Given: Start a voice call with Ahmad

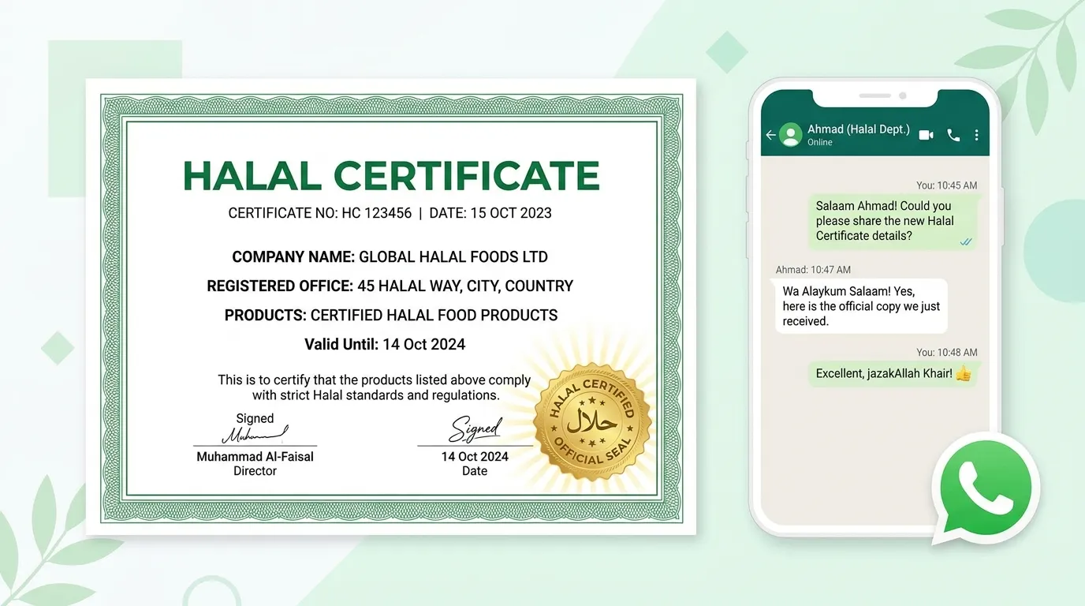Looking at the screenshot, I should tap(953, 135).
